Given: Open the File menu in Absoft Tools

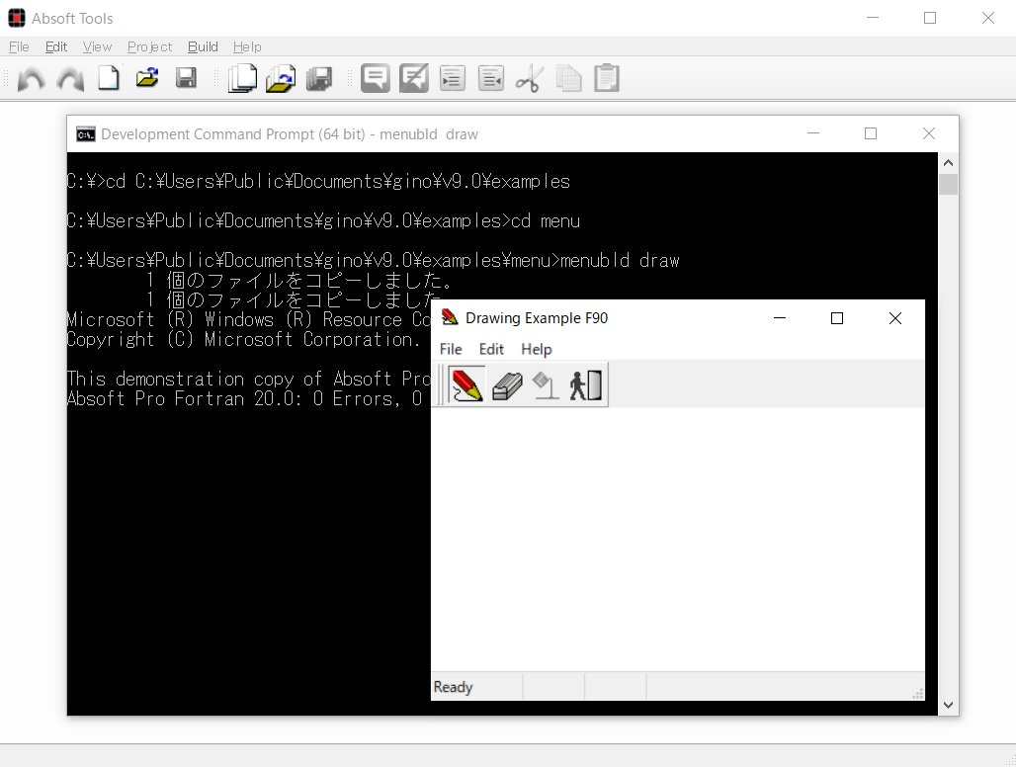Looking at the screenshot, I should tap(19, 46).
